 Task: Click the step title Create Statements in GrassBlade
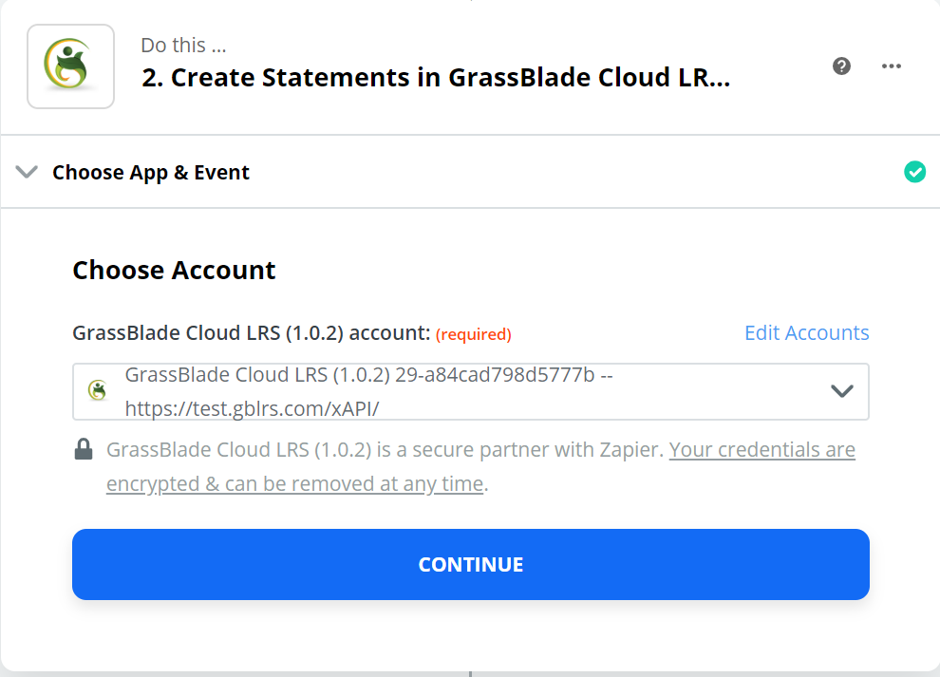[x=436, y=77]
